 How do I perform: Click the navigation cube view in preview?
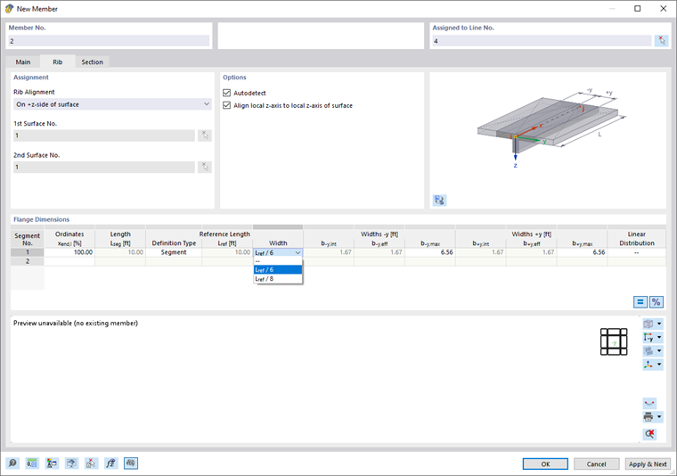(x=614, y=341)
